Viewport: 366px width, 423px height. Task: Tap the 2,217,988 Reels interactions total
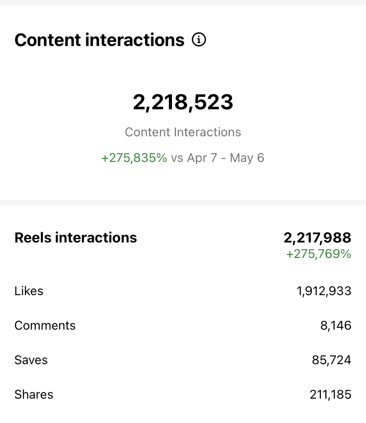click(x=317, y=238)
